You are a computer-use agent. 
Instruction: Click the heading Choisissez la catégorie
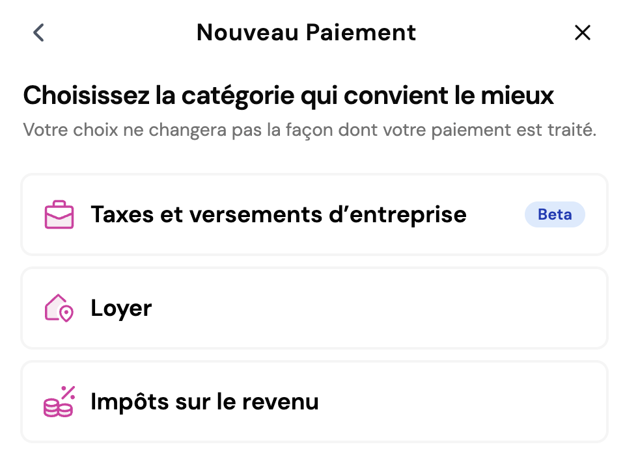pos(288,95)
